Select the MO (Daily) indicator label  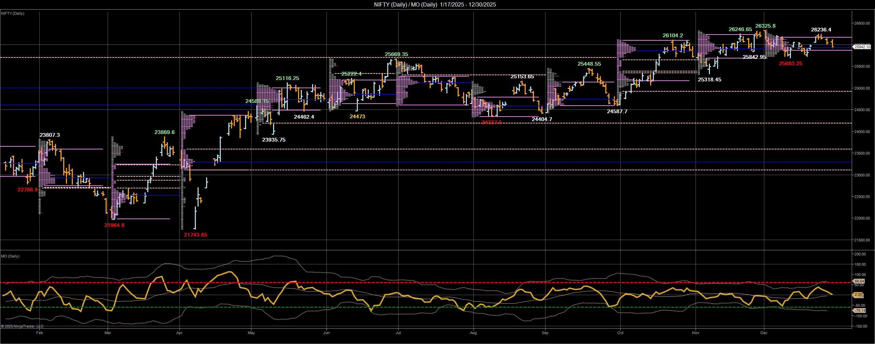pos(10,256)
